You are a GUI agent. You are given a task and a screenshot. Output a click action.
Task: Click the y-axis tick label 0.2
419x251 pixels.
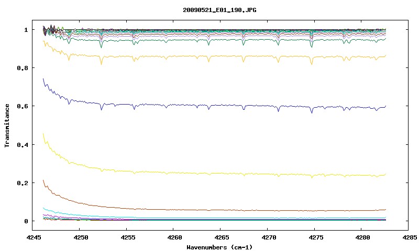click(23, 183)
